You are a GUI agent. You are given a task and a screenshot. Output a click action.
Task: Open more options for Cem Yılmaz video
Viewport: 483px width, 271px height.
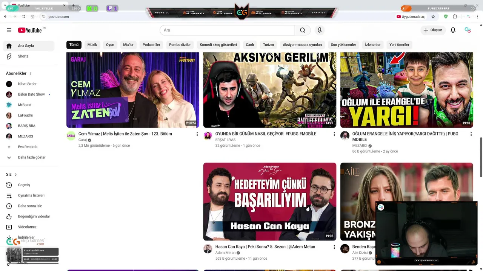[x=197, y=134]
